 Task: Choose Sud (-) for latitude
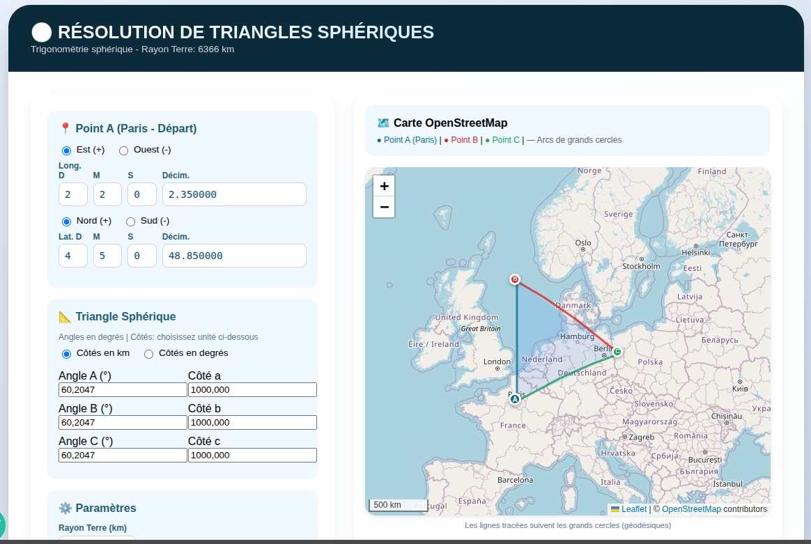coord(130,222)
